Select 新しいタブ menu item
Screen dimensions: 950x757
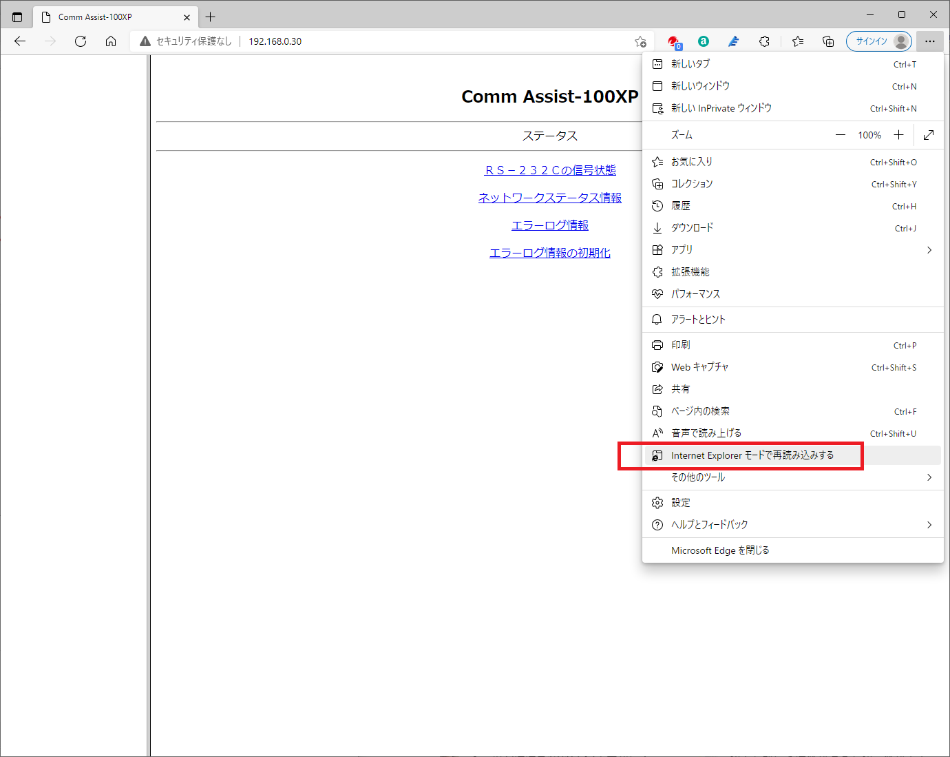[792, 64]
